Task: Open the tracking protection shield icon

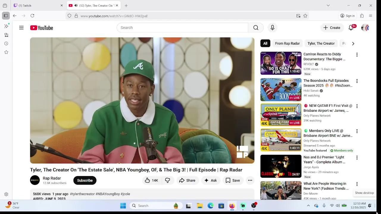Action: [x=69, y=16]
